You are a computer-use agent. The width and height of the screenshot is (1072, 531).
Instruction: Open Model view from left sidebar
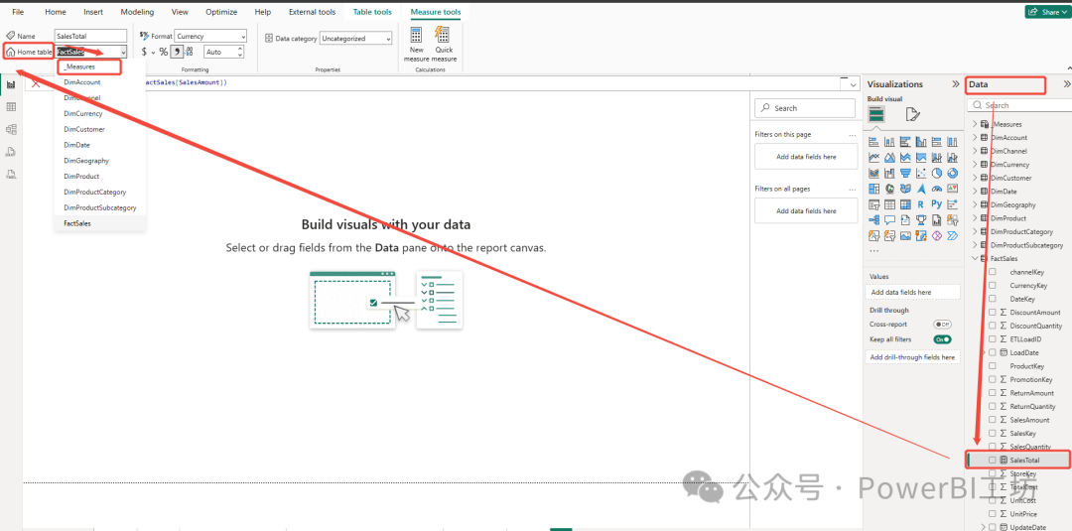click(x=11, y=129)
